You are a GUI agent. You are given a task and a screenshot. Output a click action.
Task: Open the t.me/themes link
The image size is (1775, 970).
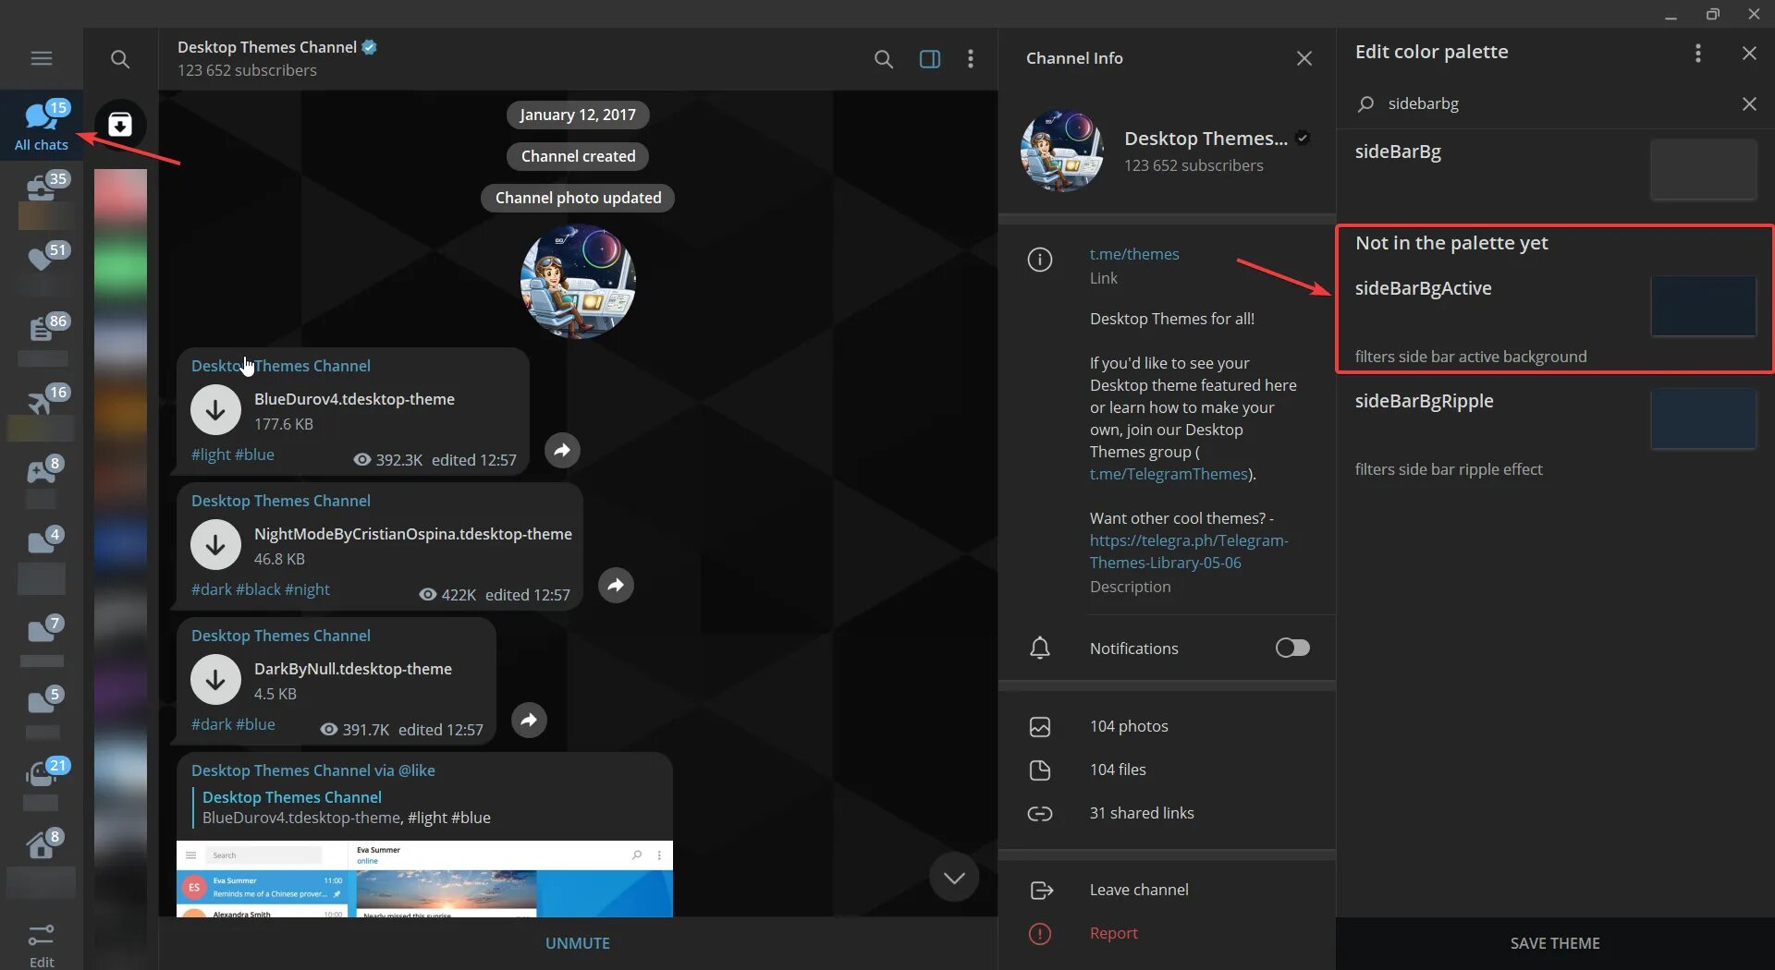pyautogui.click(x=1134, y=254)
